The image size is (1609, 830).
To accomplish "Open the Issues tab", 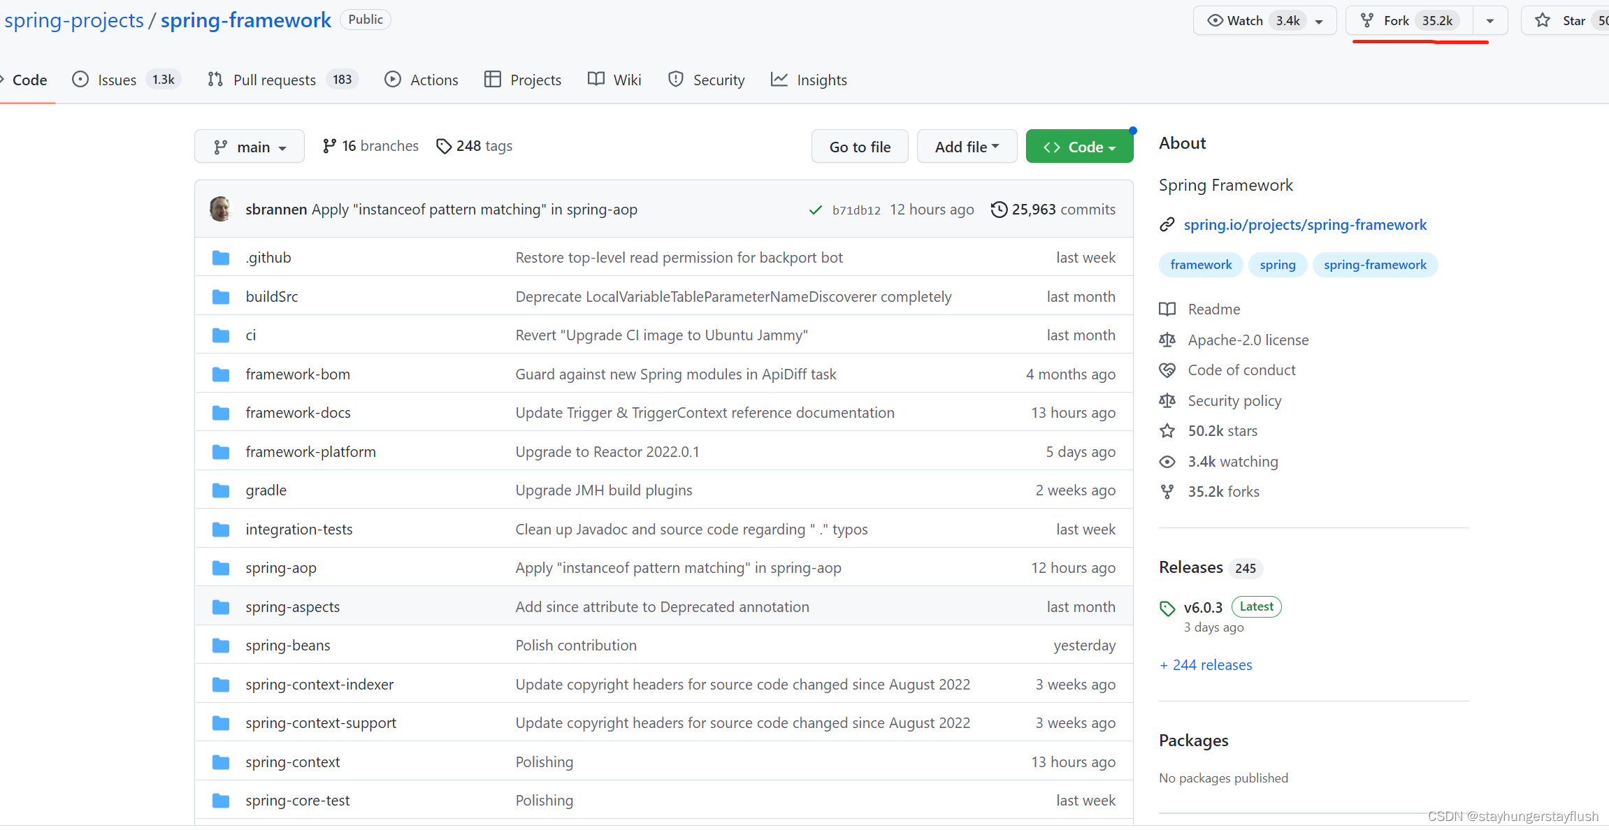I will 127,80.
